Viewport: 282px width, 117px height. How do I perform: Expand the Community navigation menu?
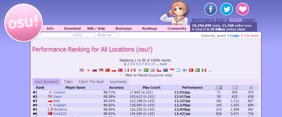tap(177, 29)
